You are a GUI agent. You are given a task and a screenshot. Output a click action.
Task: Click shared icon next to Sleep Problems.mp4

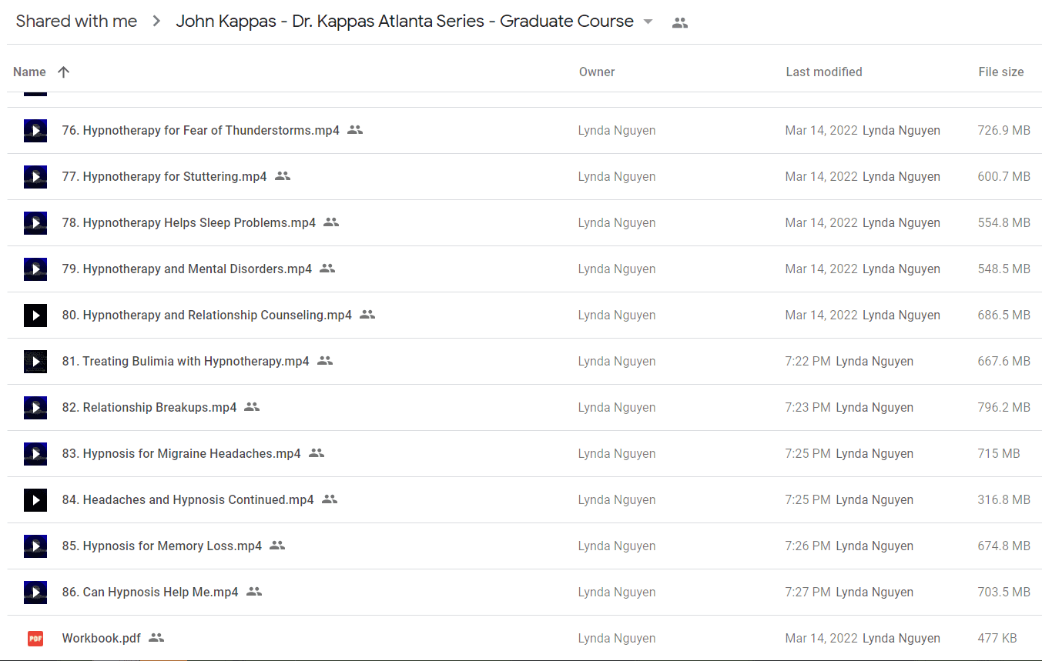coord(331,222)
